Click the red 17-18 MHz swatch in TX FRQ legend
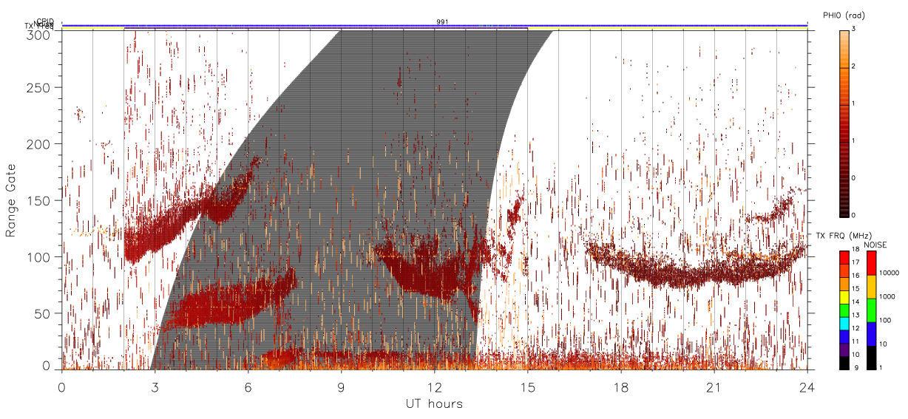The height and width of the screenshot is (419, 908). point(844,258)
